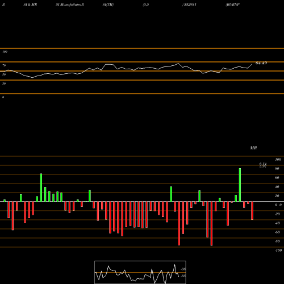Image resolution: width=284 pixels, height=284 pixels.
Task: Click the RSI axis label 0 at left
Action: pyautogui.click(x=3, y=97)
